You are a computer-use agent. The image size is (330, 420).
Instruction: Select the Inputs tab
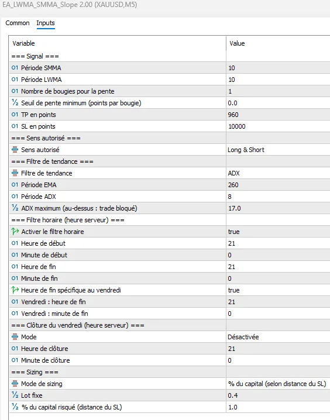click(x=46, y=23)
